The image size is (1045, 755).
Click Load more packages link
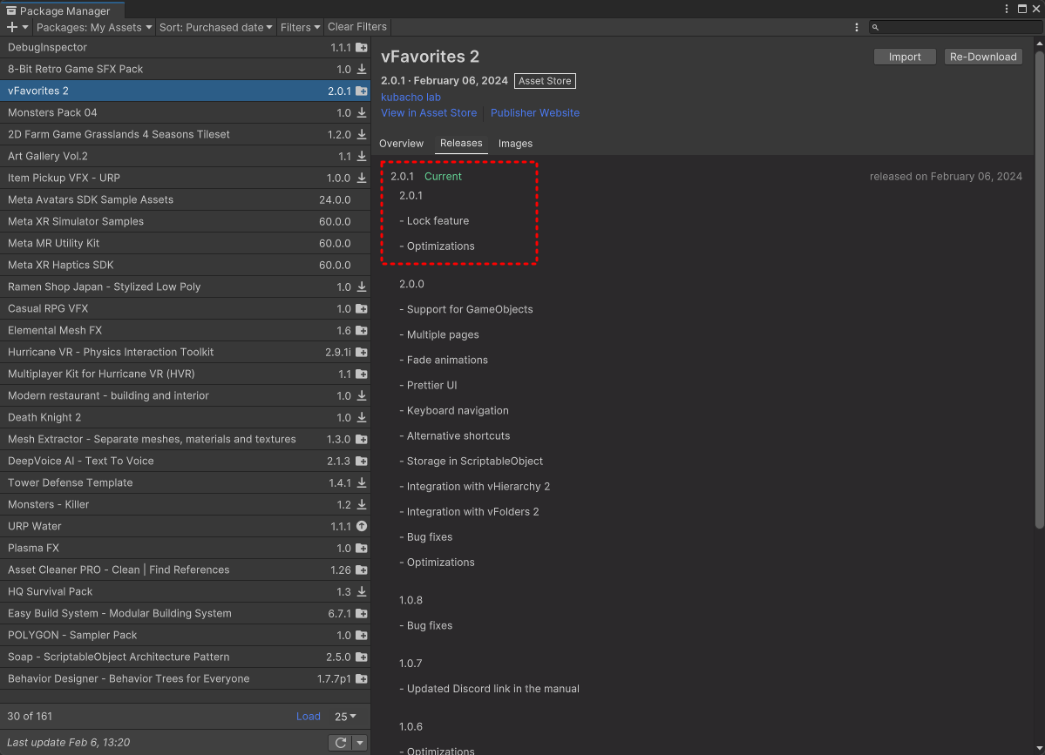pyautogui.click(x=308, y=717)
